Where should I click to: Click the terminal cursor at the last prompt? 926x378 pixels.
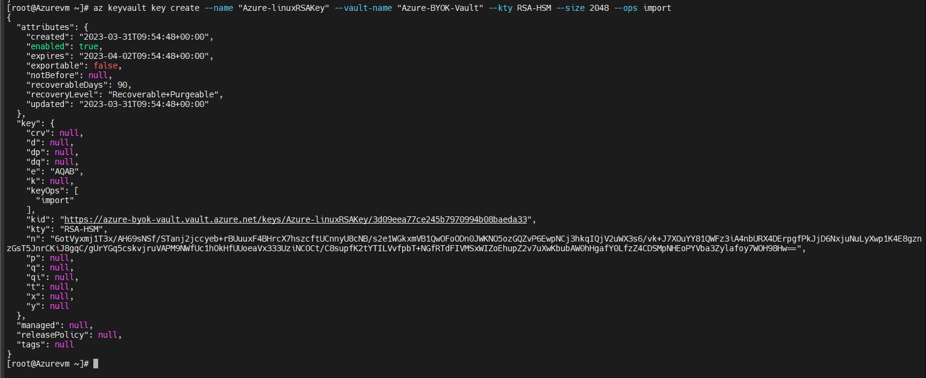(96, 364)
